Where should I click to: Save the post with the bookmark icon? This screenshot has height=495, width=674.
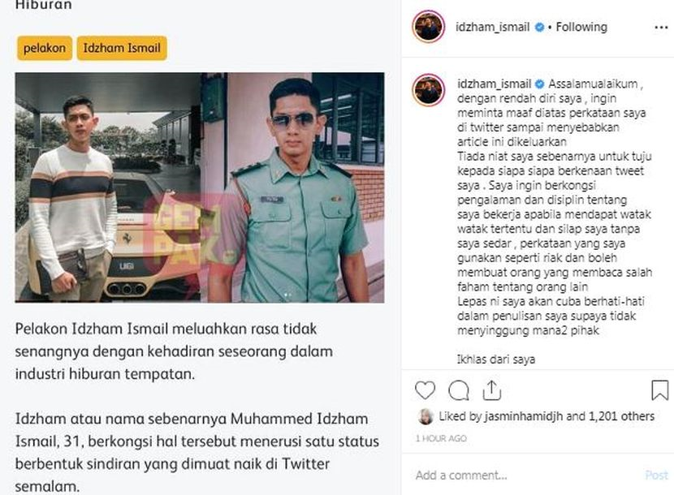[659, 390]
